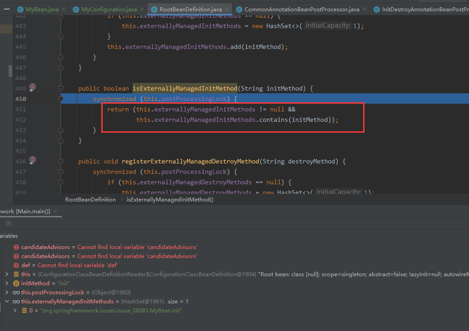469x331 pixels.
Task: Collapse the fold marker at line 454
Action: (61, 140)
